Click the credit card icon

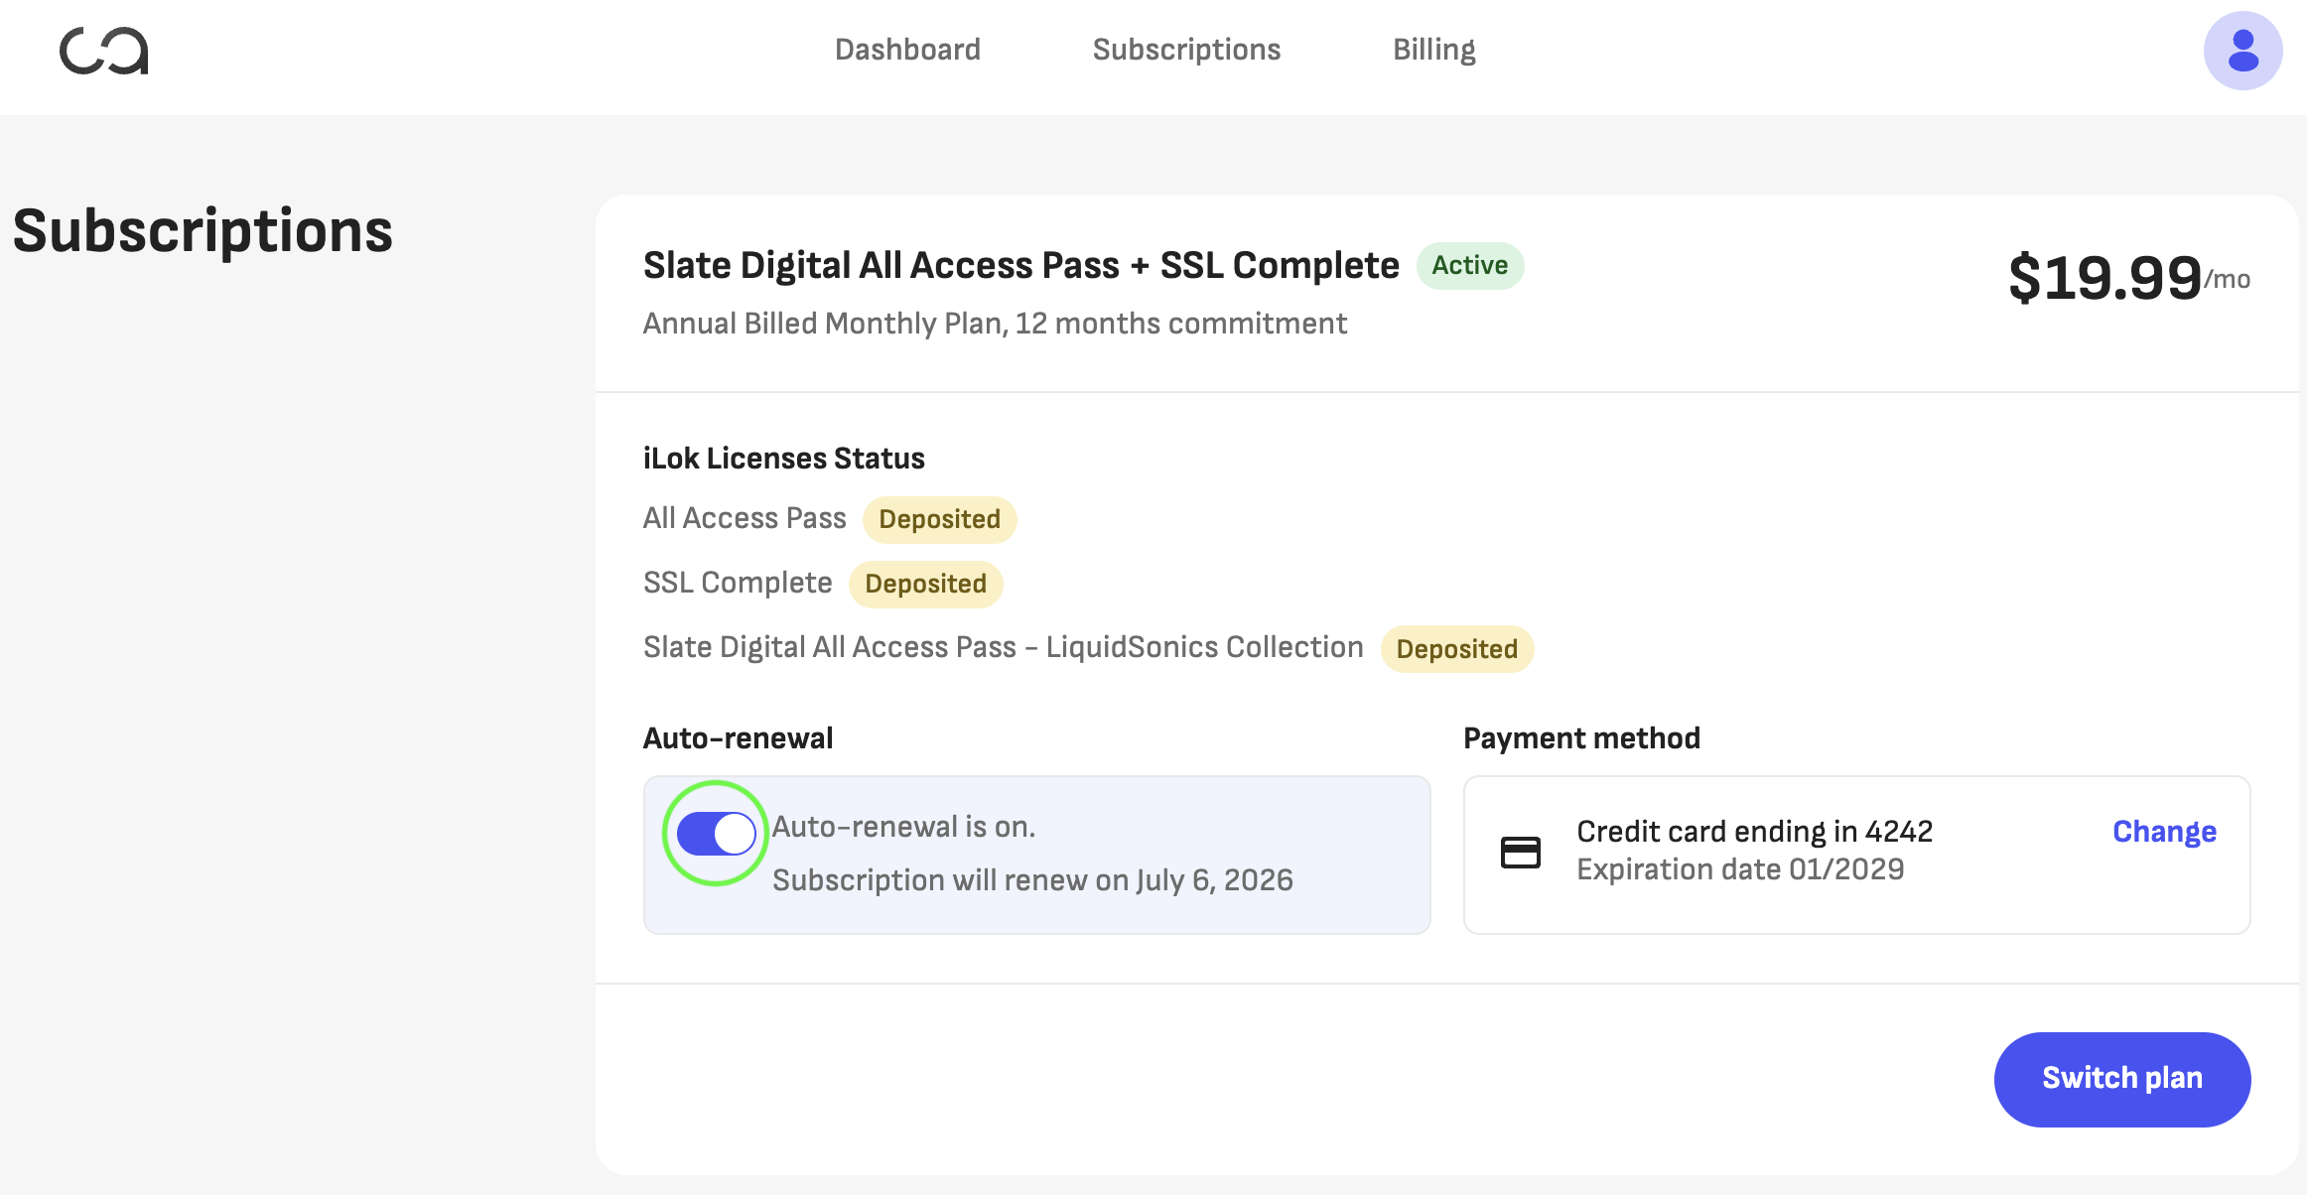1520,852
